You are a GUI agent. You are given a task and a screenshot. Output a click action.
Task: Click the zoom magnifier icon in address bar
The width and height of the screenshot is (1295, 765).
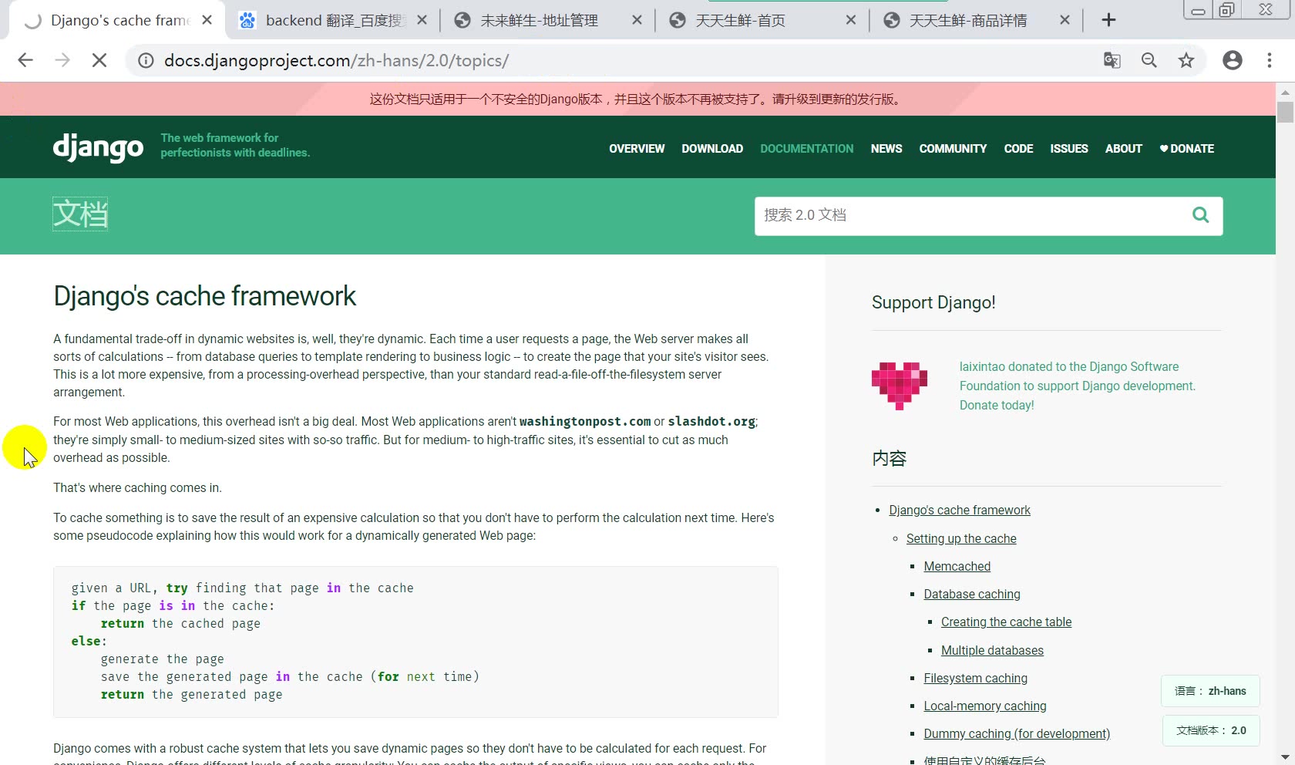pos(1149,60)
